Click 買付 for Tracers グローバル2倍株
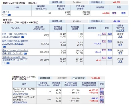This screenshot has height=109, width=137. (x=104, y=50)
